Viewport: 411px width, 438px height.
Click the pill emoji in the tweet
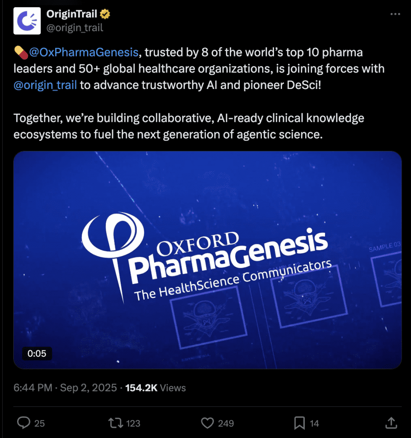coord(20,53)
